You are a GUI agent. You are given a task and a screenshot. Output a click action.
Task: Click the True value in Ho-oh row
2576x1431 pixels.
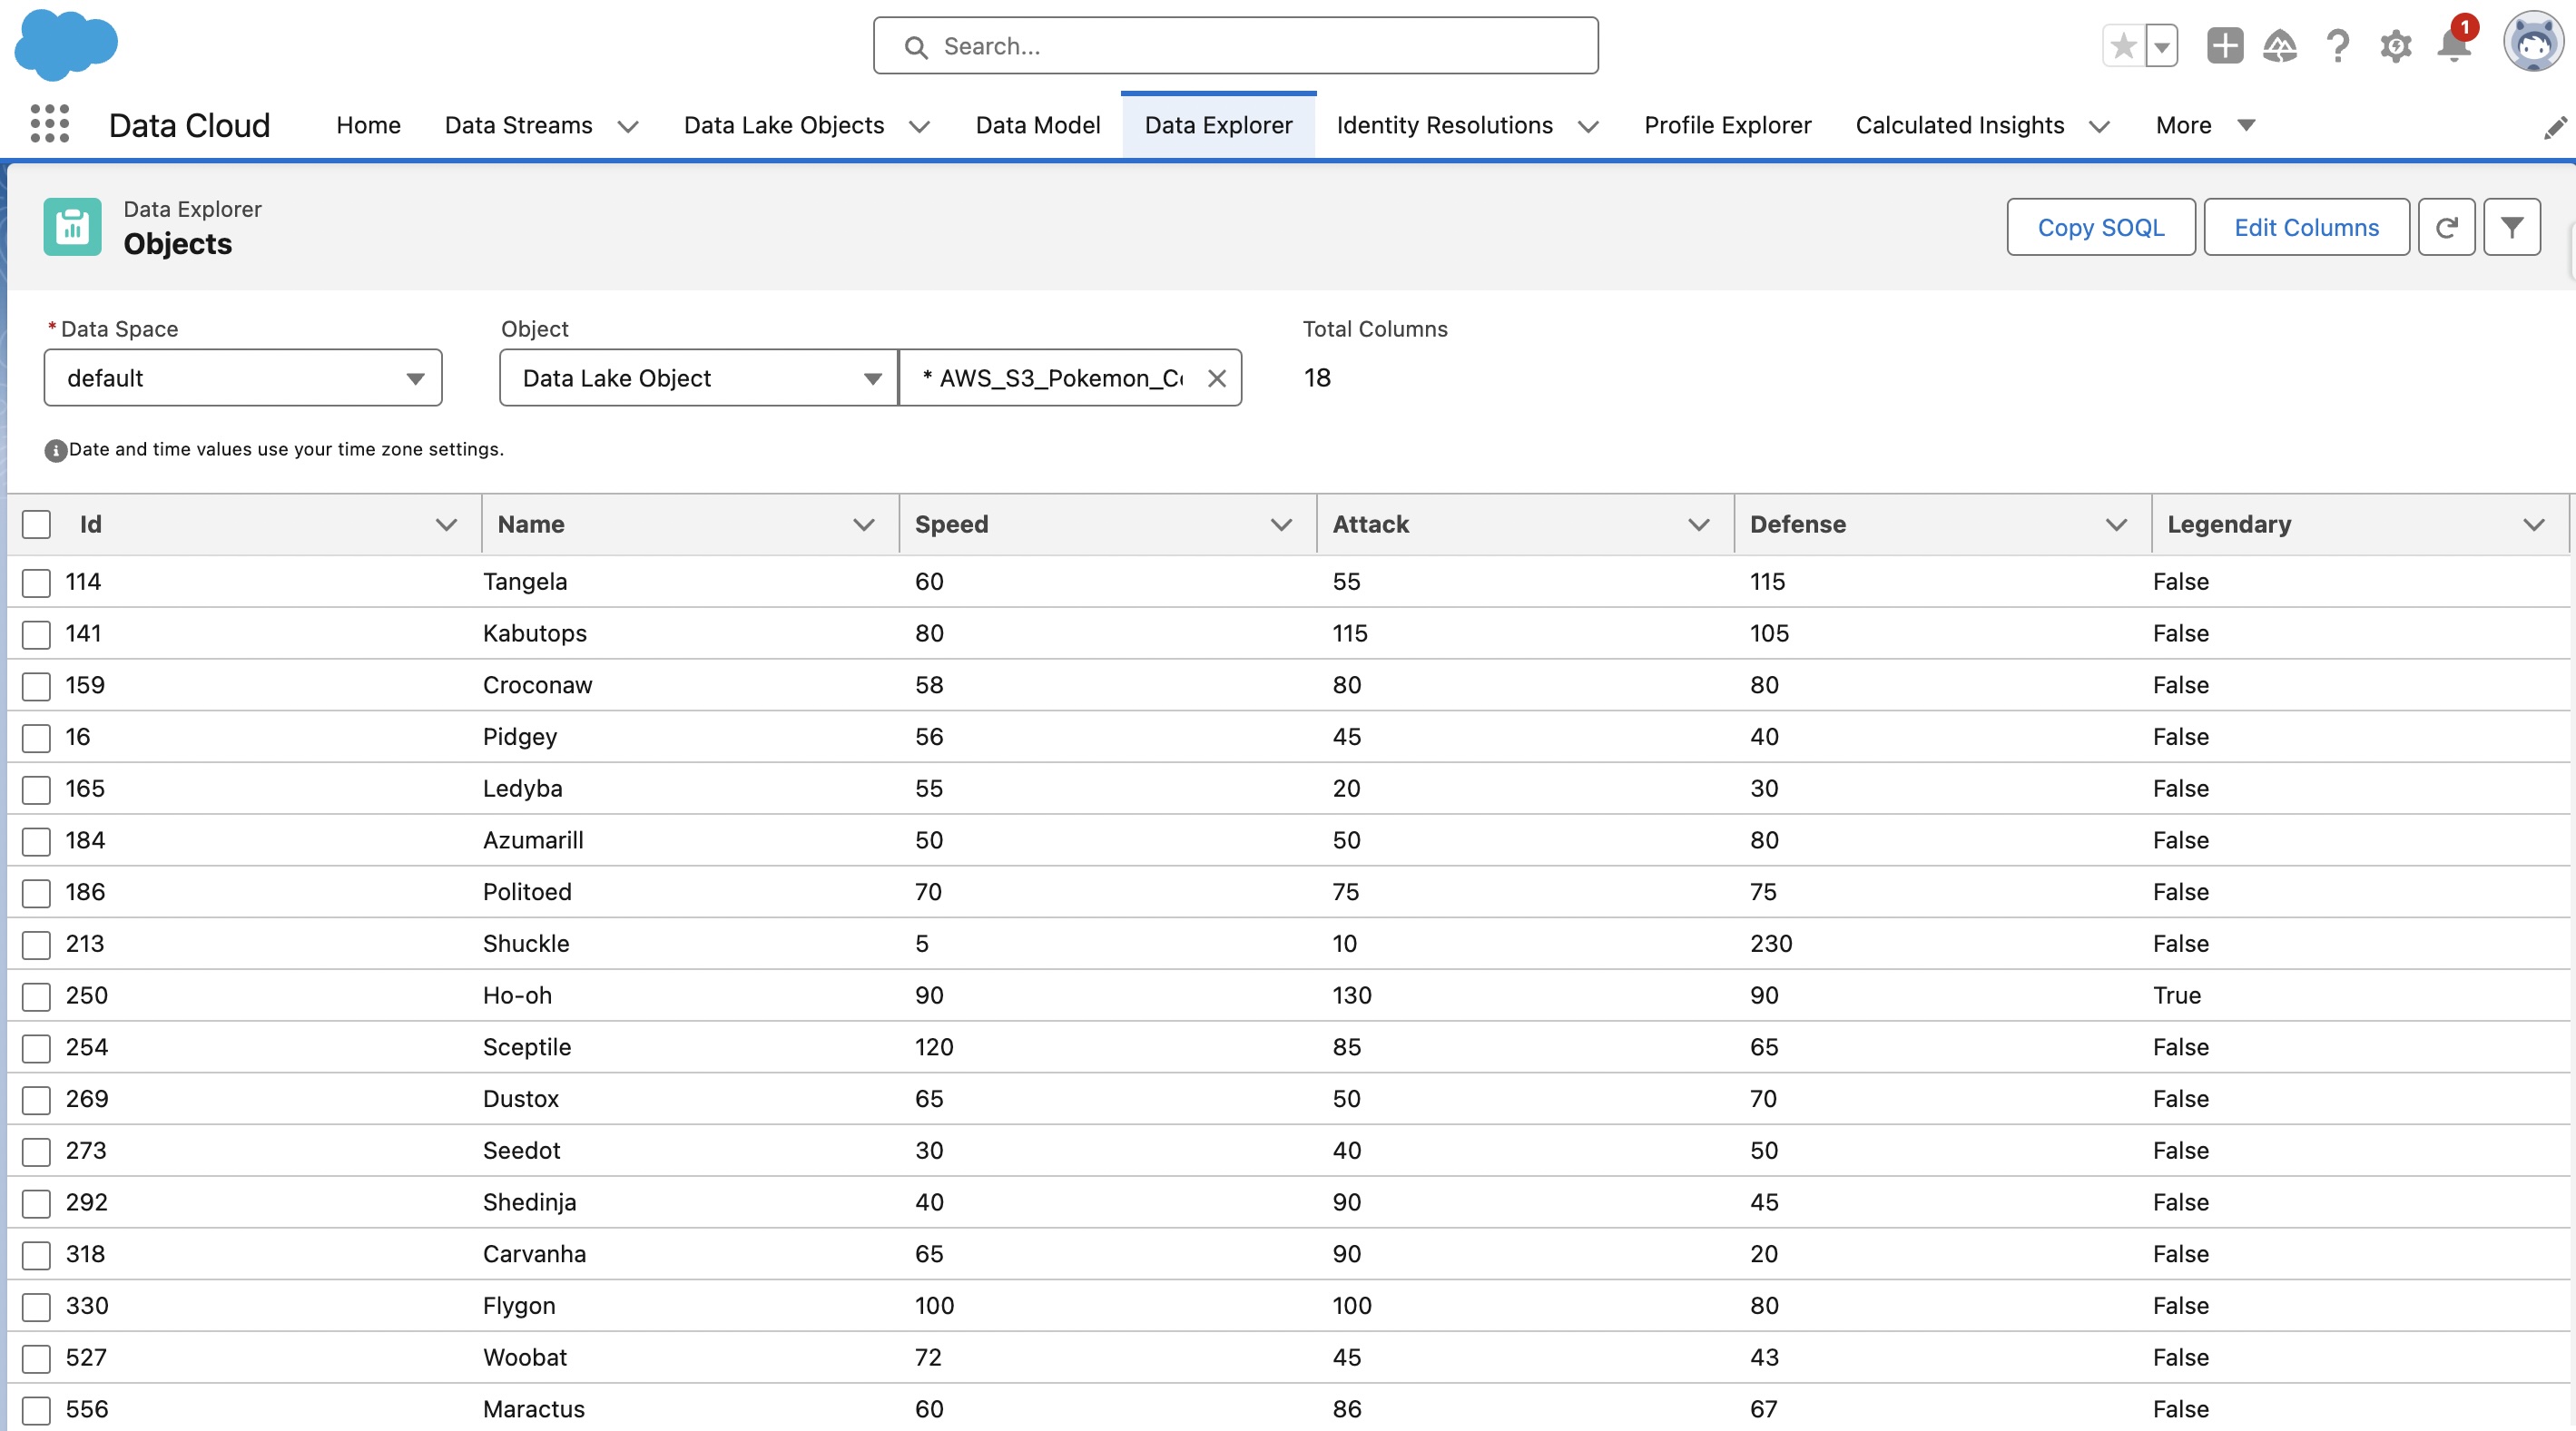click(x=2177, y=995)
